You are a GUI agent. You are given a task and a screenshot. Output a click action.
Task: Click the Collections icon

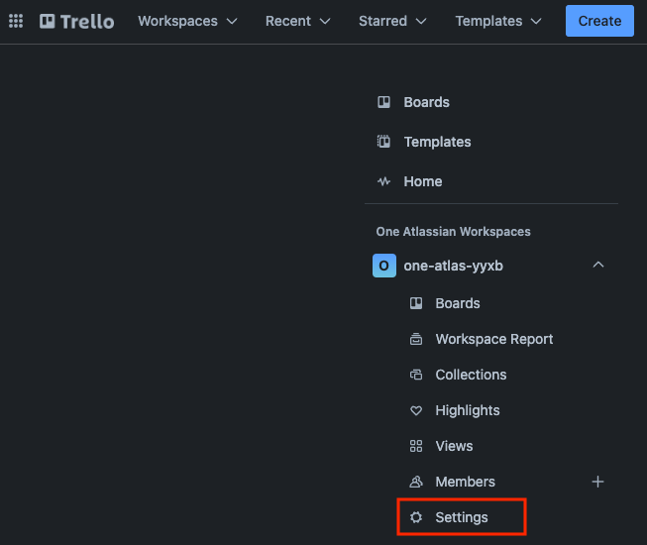[416, 375]
